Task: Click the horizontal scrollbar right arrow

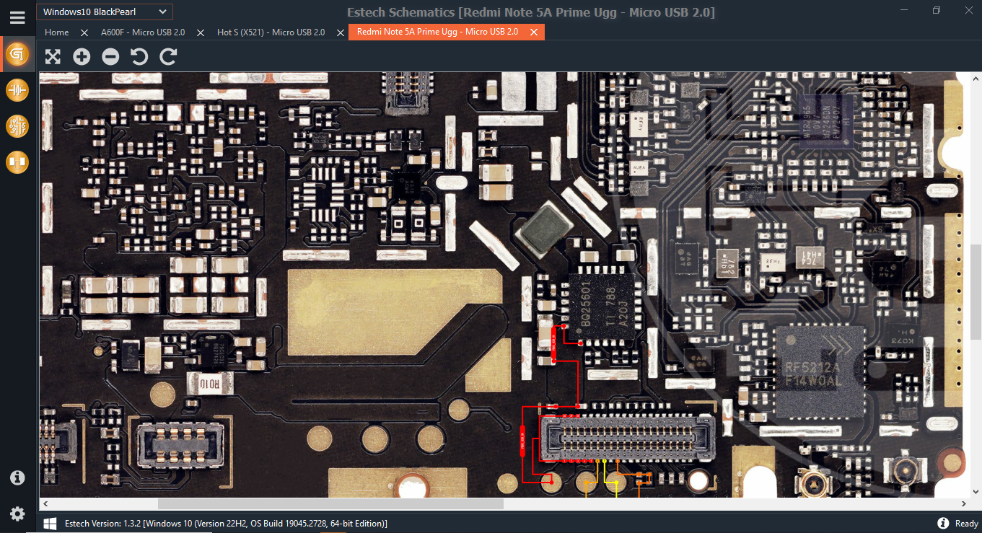Action: click(965, 503)
